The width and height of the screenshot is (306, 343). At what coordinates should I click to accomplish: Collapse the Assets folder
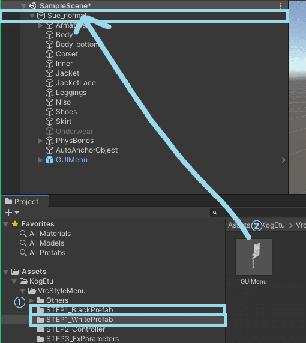pos(6,272)
